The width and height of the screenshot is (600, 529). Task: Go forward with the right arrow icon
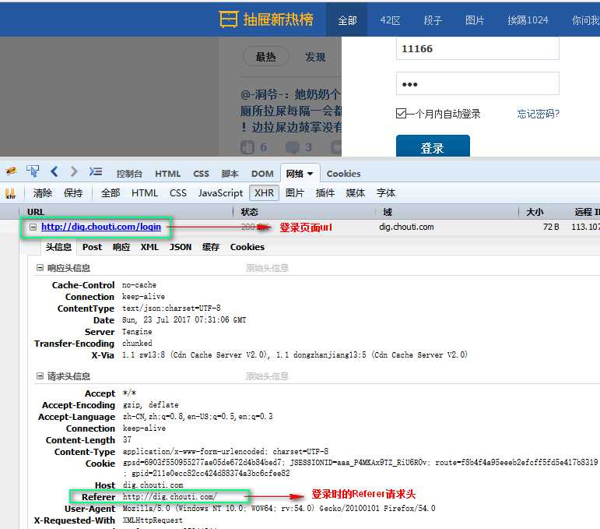point(74,171)
